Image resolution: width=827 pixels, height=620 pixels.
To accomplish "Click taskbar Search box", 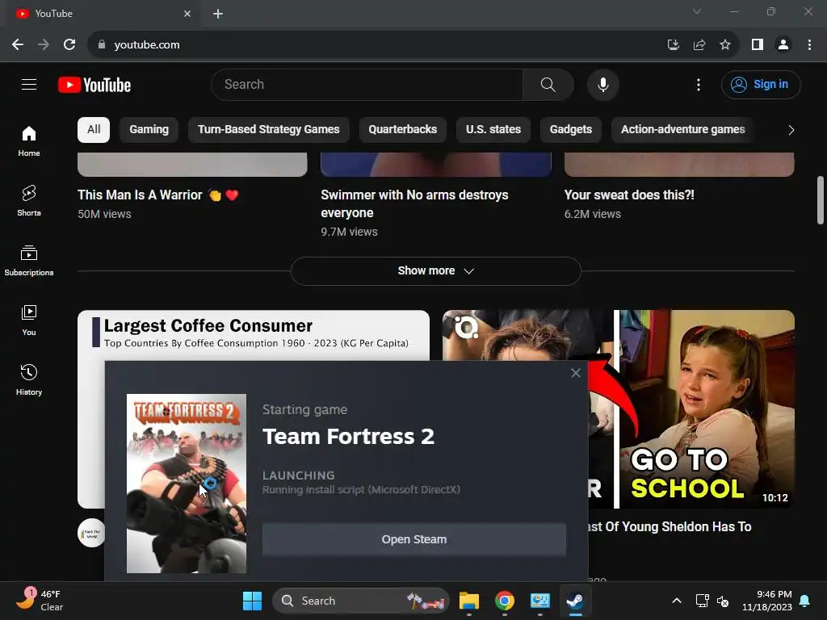I will tap(361, 601).
